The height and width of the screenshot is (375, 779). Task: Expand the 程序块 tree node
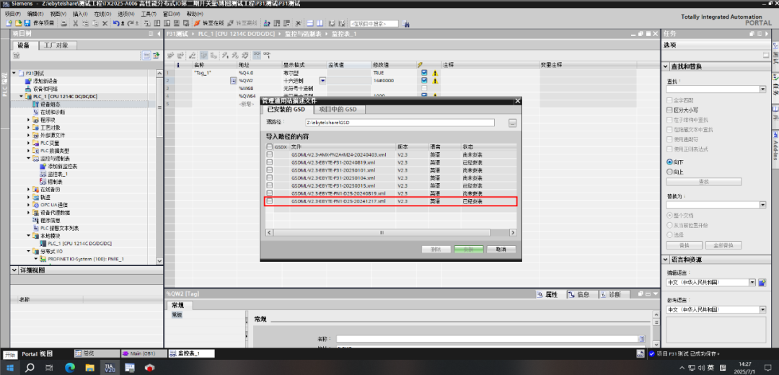(x=29, y=120)
